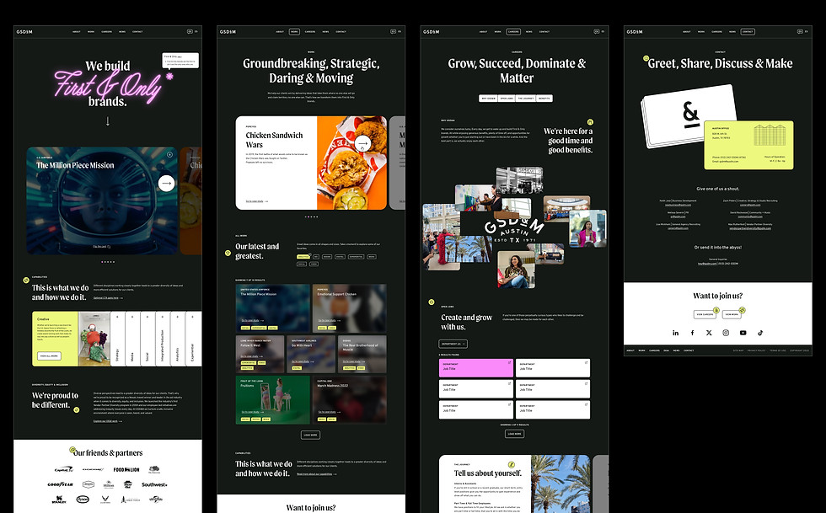The width and height of the screenshot is (826, 513).
Task: Click GSD&M logo on the Work page
Action: [228, 32]
